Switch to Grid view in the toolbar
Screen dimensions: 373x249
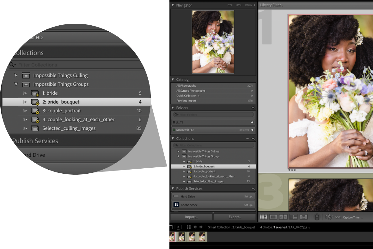pyautogui.click(x=263, y=217)
